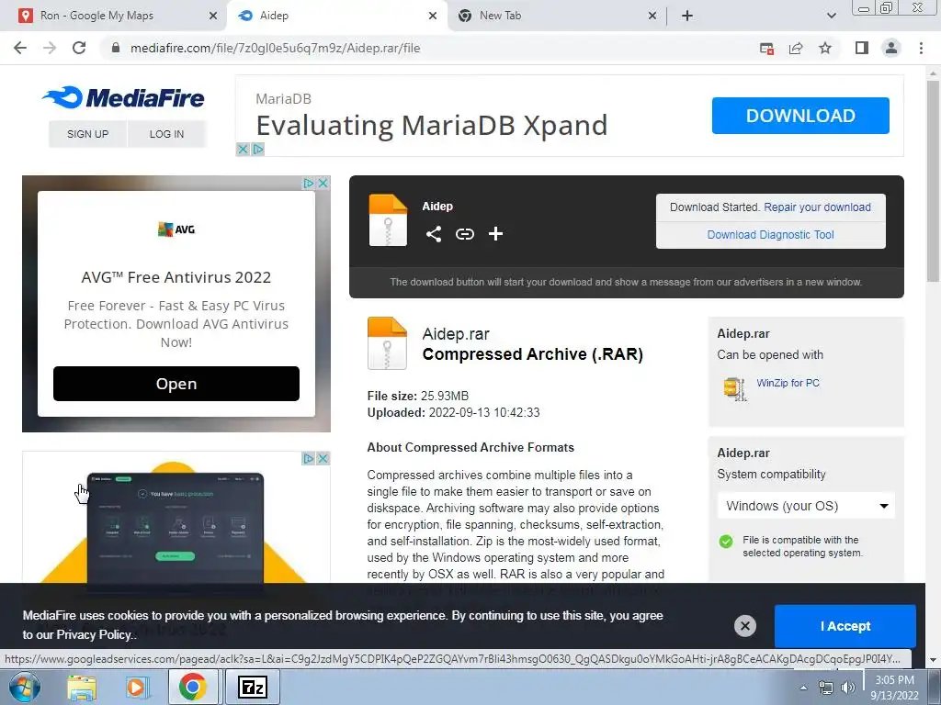Click the Evaluating MariaDB Xpand ad headline

coord(432,125)
